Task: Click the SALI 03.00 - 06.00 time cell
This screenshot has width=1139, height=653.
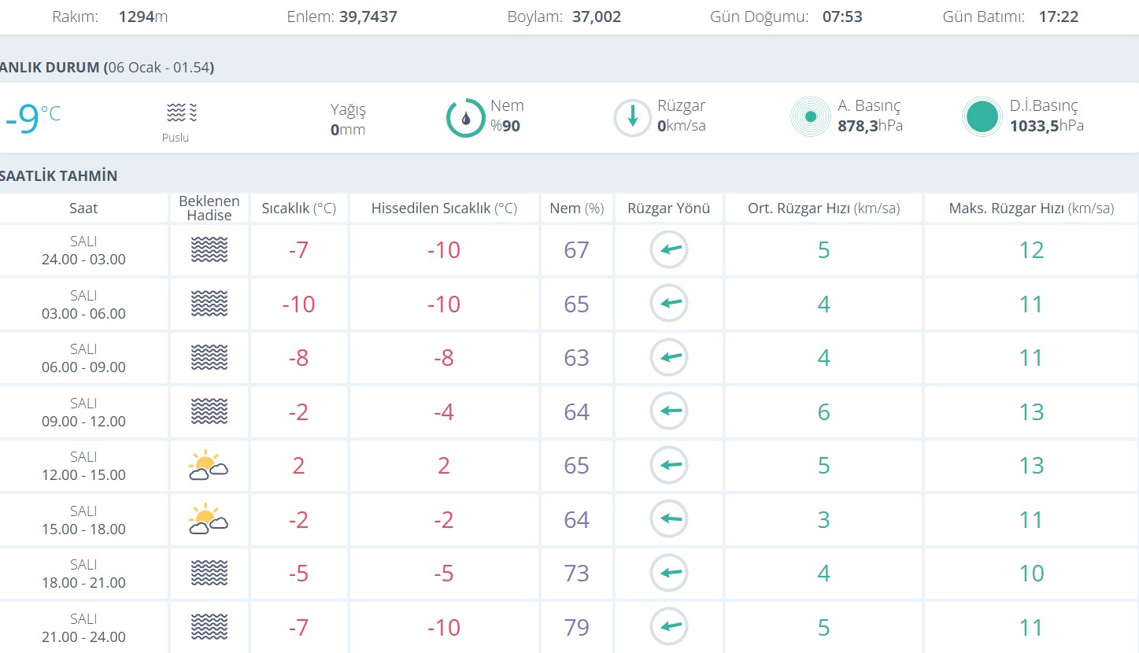Action: coord(83,304)
